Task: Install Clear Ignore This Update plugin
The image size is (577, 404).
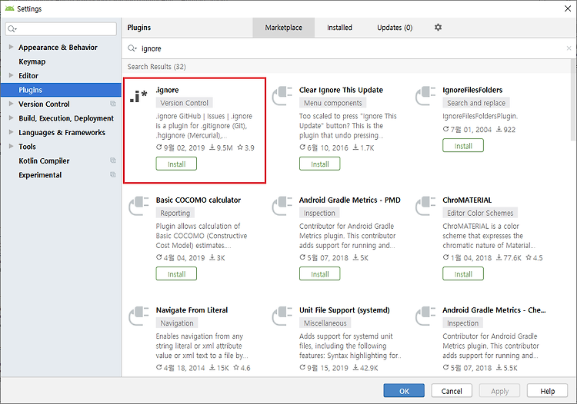Action: point(320,164)
